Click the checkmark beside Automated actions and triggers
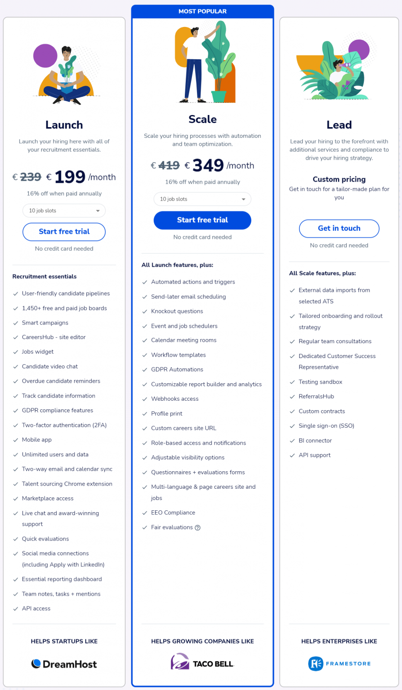Viewport: 402px width, 690px height. [x=144, y=282]
